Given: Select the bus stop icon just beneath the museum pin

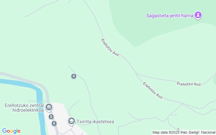Looking at the screenshot, I should pyautogui.click(x=51, y=117).
